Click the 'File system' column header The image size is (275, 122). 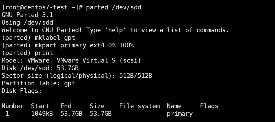(140, 106)
